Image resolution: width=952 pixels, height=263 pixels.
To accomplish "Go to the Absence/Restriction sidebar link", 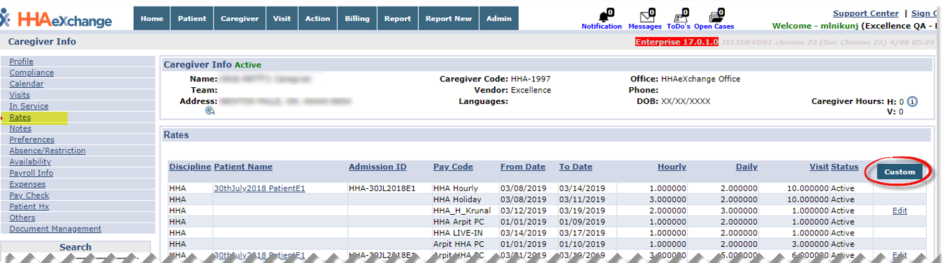I will tap(48, 151).
